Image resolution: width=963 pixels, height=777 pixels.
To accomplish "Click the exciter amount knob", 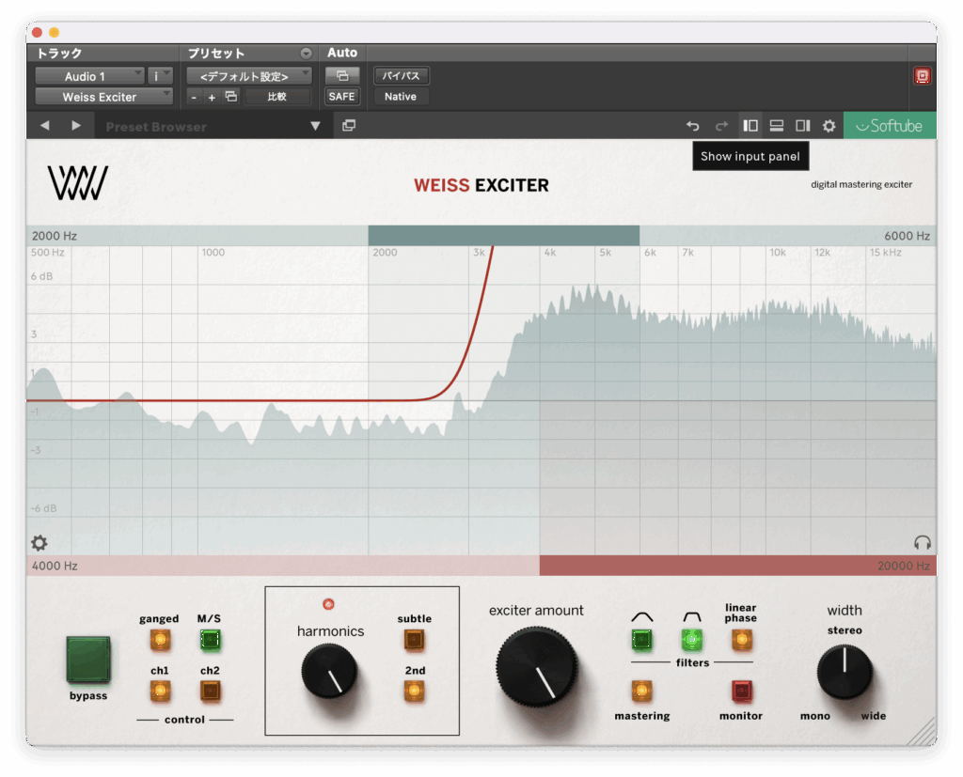I will 537,666.
